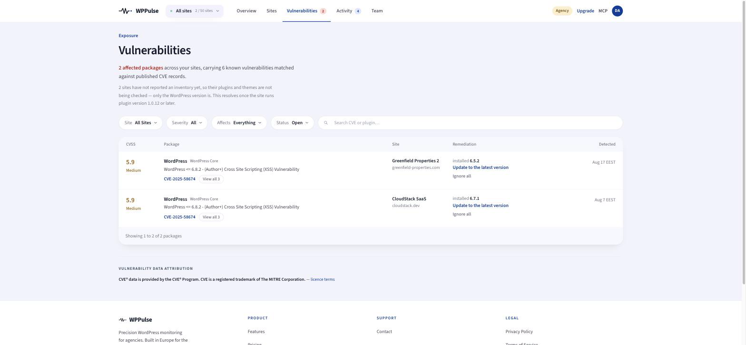The image size is (746, 345).
Task: Click the Package column header
Action: (x=172, y=144)
